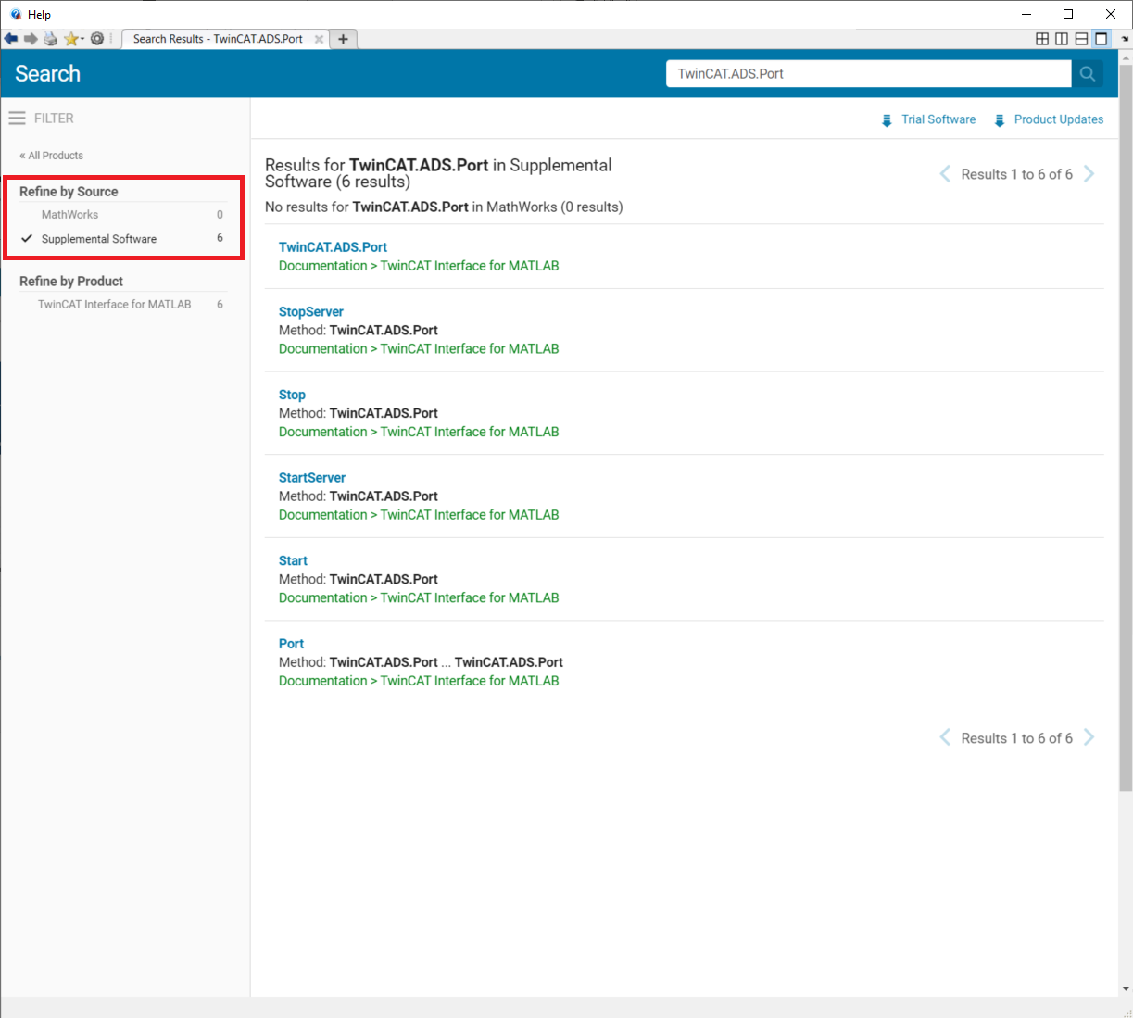The width and height of the screenshot is (1133, 1018).
Task: Dock the Help window with arrow icon
Action: (1126, 39)
